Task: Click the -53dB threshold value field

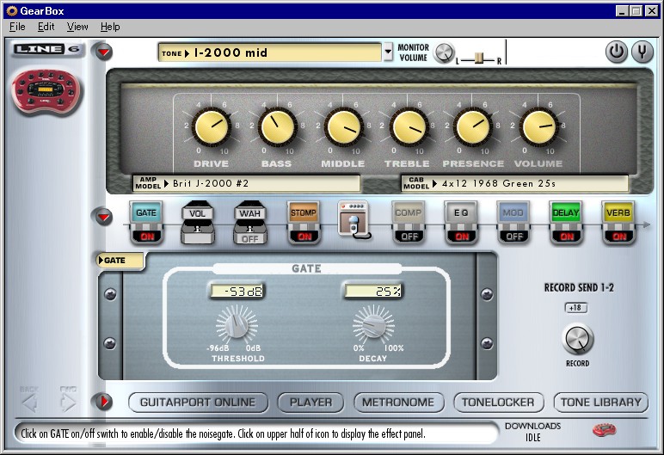Action: (x=237, y=291)
